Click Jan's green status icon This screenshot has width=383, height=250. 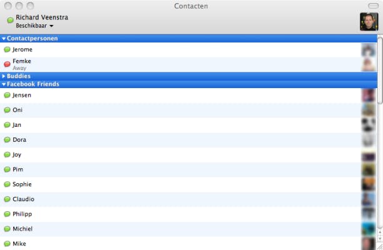pos(7,125)
